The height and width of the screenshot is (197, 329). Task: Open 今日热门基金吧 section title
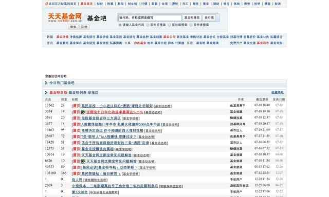(62, 83)
